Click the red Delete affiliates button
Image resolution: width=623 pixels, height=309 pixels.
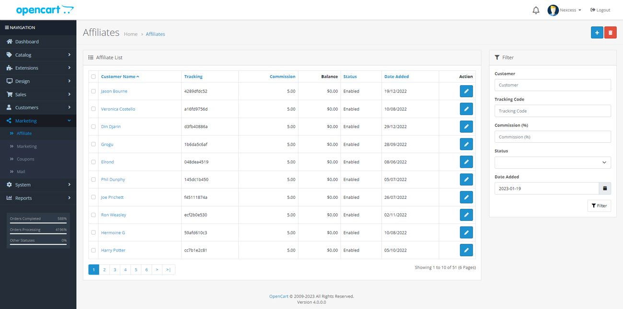coord(610,32)
